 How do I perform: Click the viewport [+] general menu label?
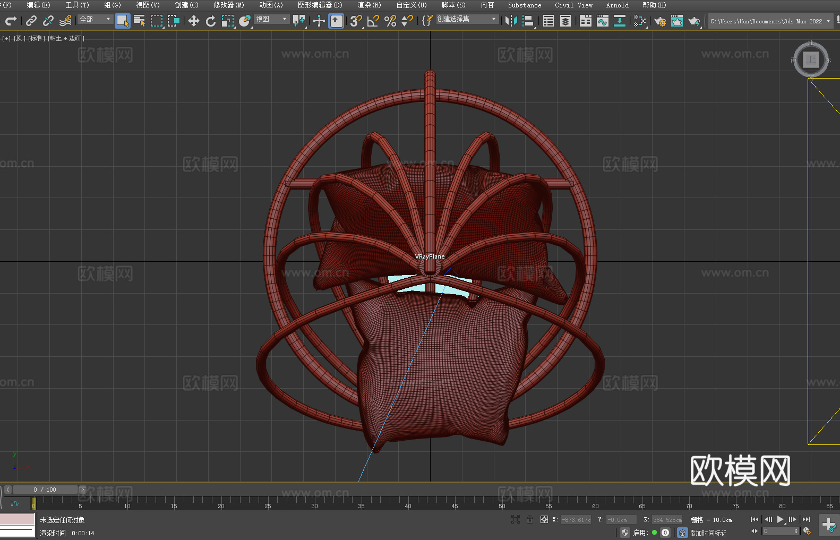click(x=6, y=38)
